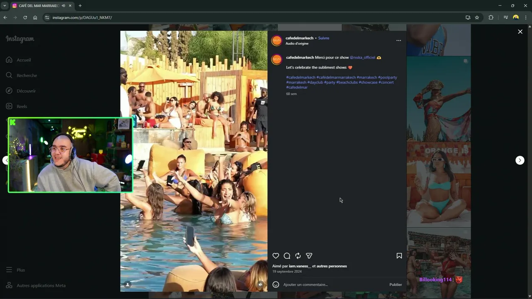Open the turquoise bikini post thumbnail
The height and width of the screenshot is (299, 532).
pos(438,185)
